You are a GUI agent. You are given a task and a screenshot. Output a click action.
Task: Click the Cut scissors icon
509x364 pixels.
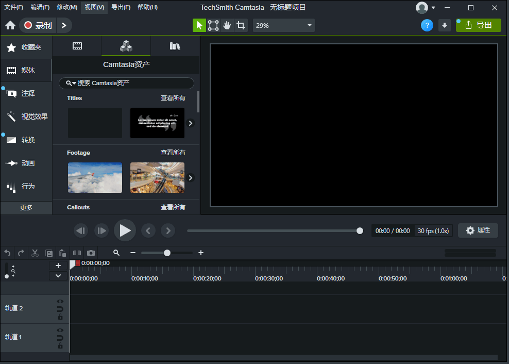35,253
